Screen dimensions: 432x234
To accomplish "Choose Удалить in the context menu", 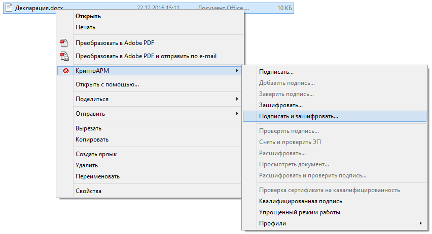I will (x=87, y=165).
